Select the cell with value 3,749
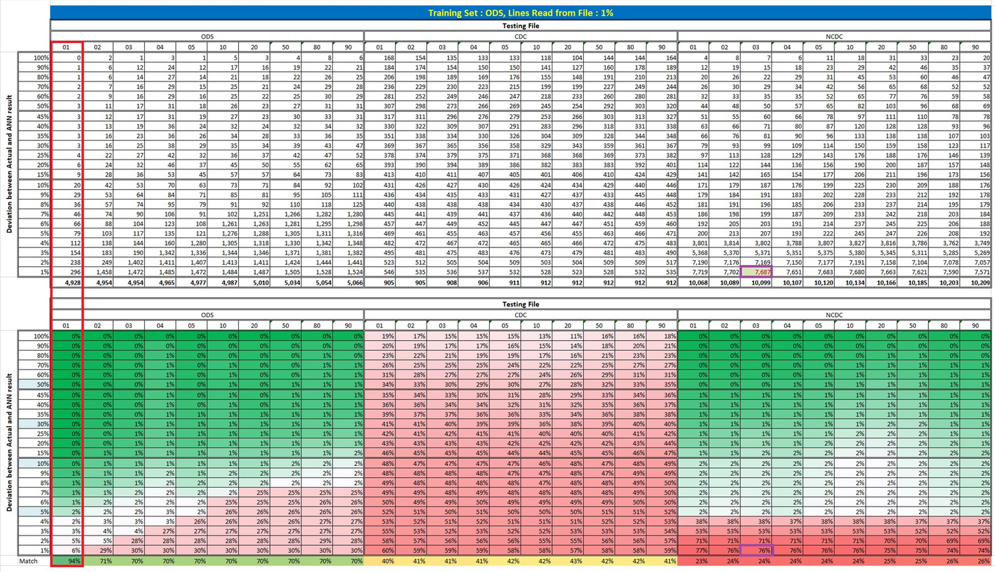Image resolution: width=995 pixels, height=572 pixels. click(x=975, y=243)
